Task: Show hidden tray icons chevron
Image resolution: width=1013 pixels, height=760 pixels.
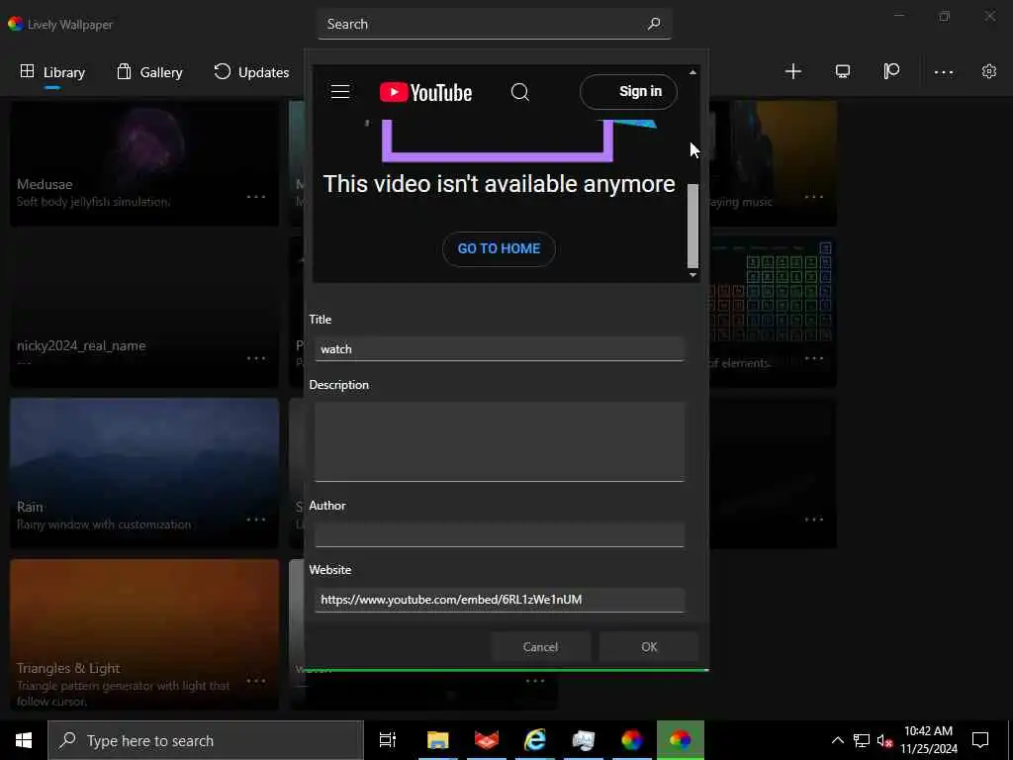Action: [x=837, y=740]
